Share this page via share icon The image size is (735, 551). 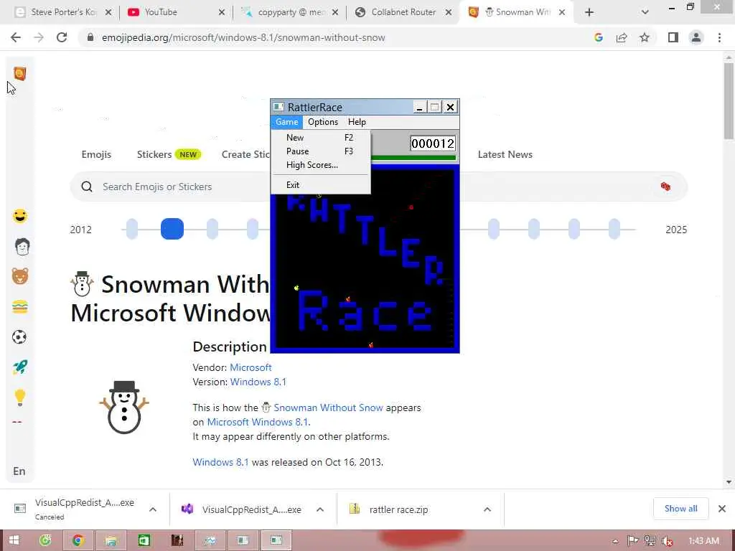[x=622, y=37]
